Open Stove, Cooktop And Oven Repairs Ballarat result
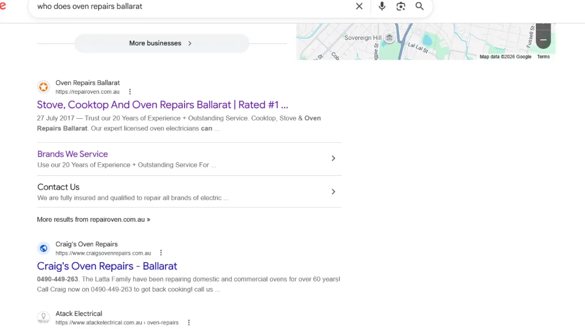Screen dimensions: 585x329 (162, 105)
